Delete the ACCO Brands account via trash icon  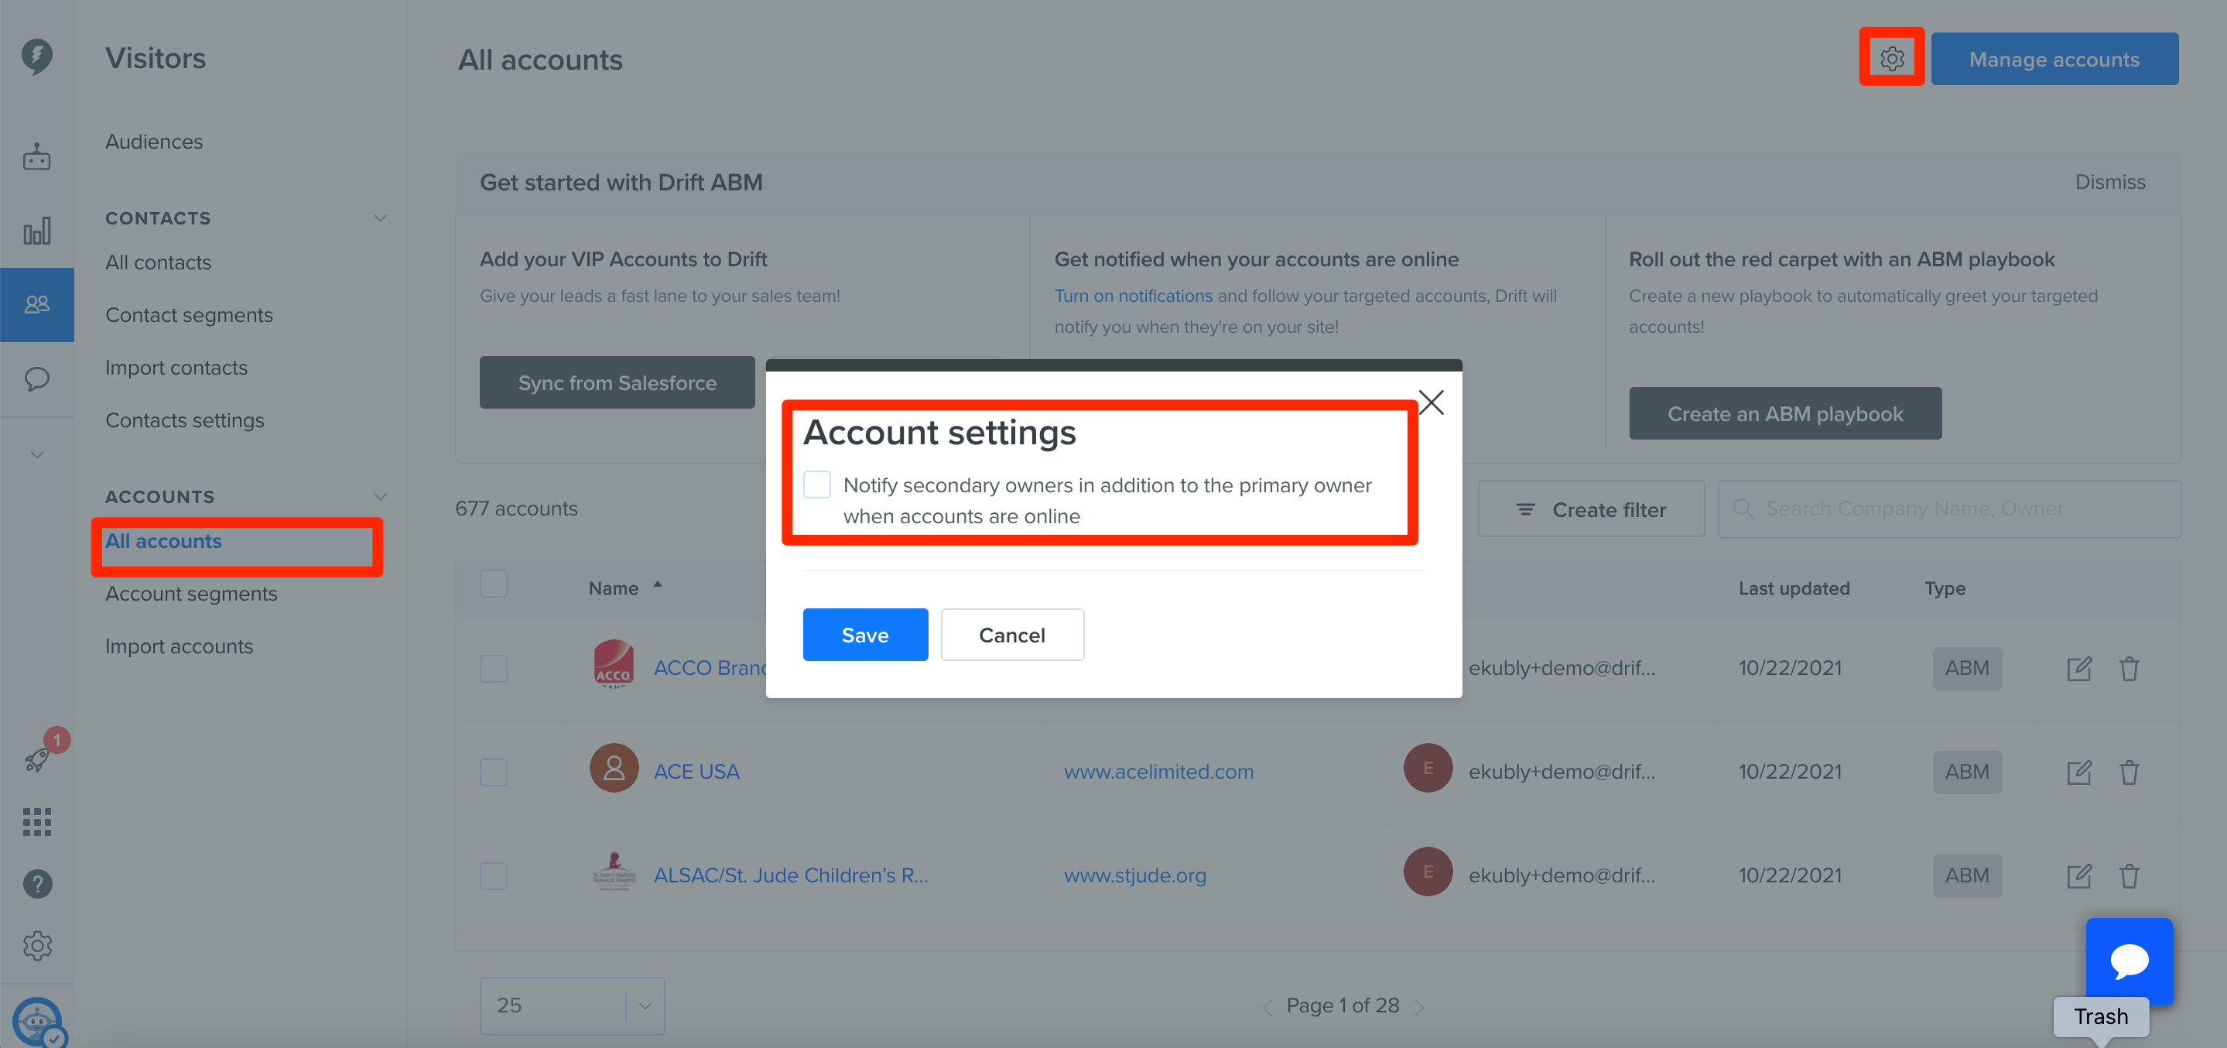click(x=2130, y=669)
